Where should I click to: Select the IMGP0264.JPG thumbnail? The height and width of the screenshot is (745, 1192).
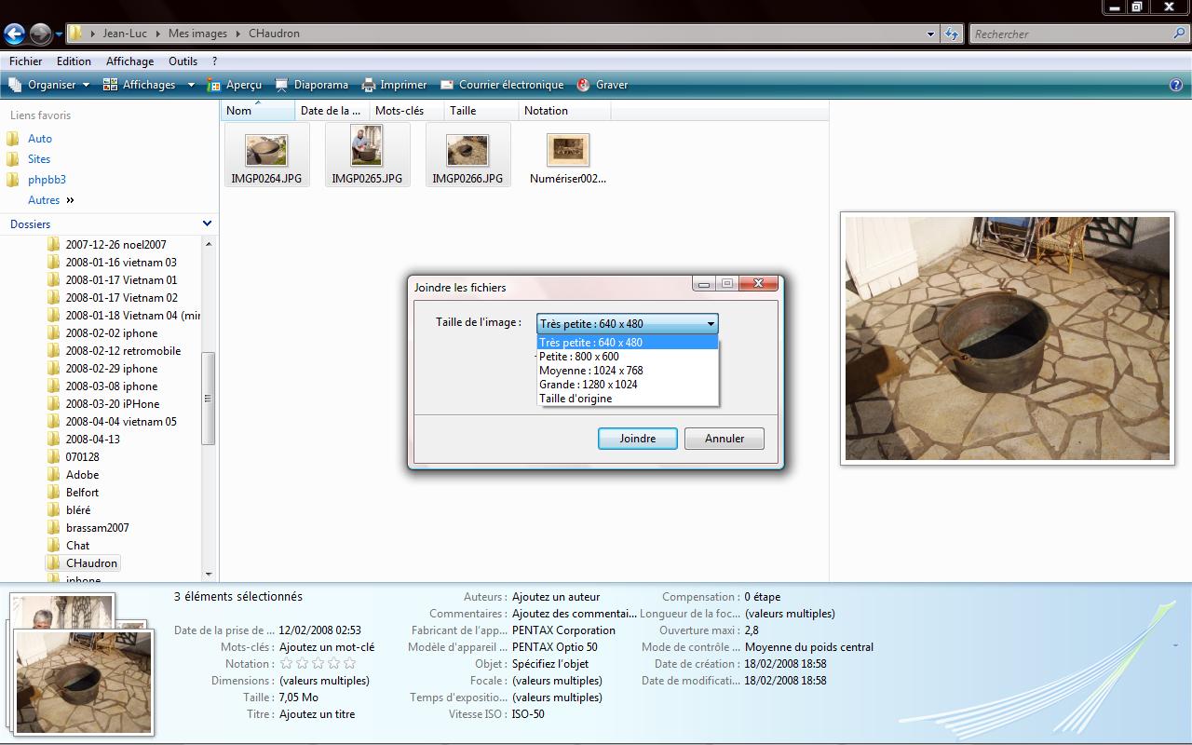[x=266, y=156]
